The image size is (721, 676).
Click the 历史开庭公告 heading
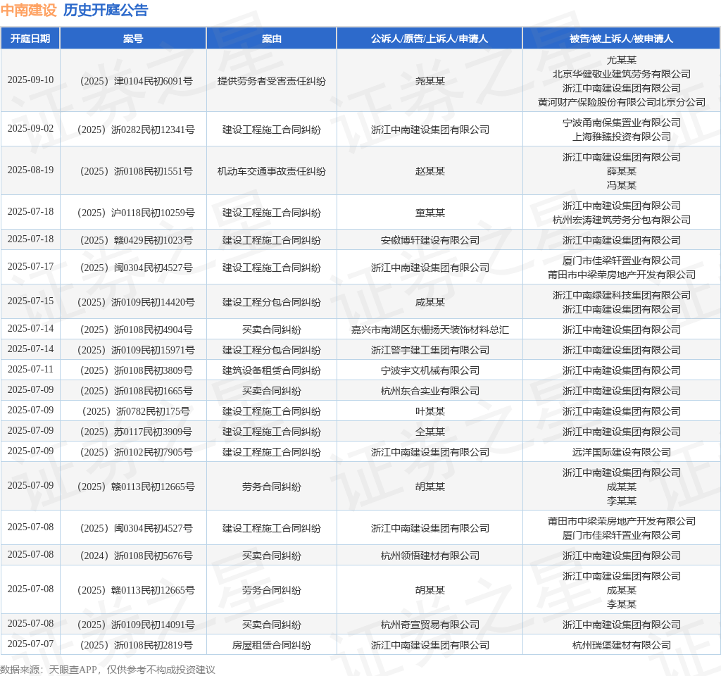tap(106, 10)
